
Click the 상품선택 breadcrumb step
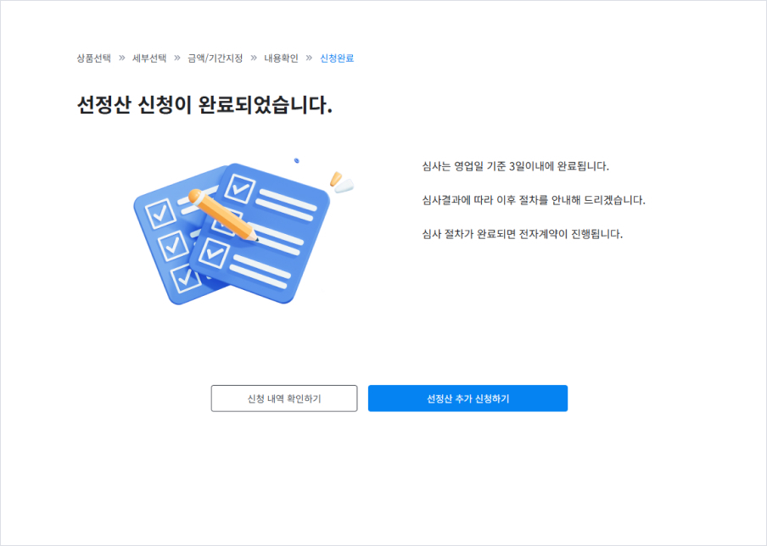tap(93, 58)
